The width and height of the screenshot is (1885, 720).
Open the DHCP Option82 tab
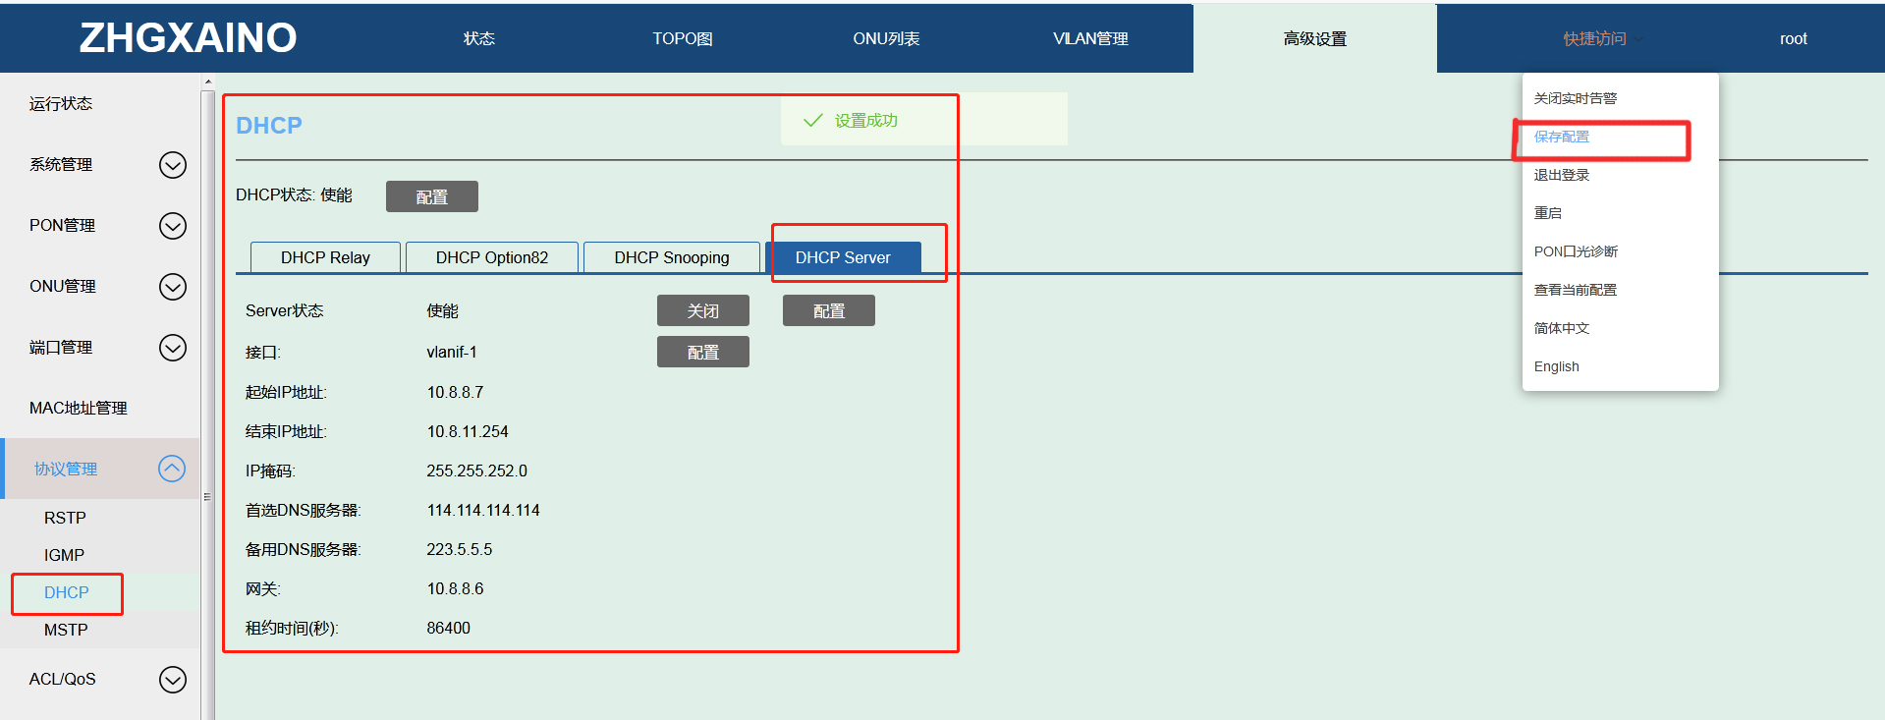tap(492, 257)
